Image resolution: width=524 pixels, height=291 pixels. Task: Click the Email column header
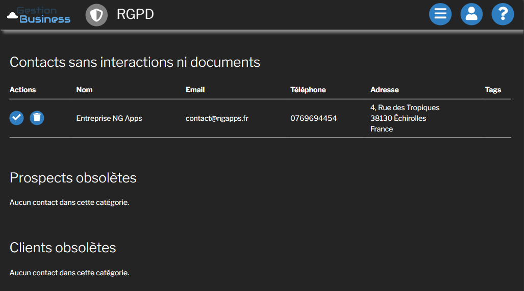click(195, 90)
